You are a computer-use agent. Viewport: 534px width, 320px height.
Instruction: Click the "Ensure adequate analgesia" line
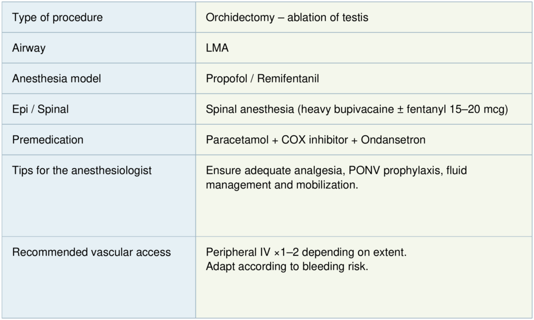coord(271,171)
